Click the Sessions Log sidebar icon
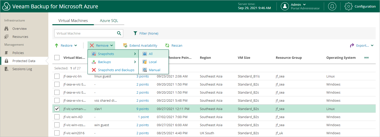Image resolution: width=380 pixels, height=137 pixels. (x=7, y=69)
